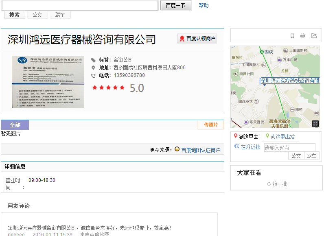Click the 下围园新村 map marker

click(x=264, y=65)
